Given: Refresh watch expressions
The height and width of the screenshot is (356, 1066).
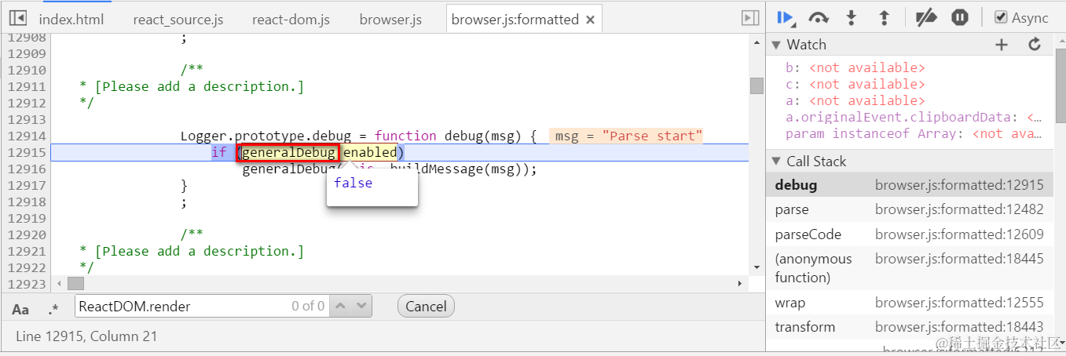Looking at the screenshot, I should [x=1035, y=45].
